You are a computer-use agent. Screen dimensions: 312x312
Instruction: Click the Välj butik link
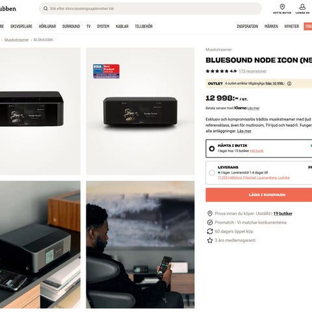[x=257, y=151]
